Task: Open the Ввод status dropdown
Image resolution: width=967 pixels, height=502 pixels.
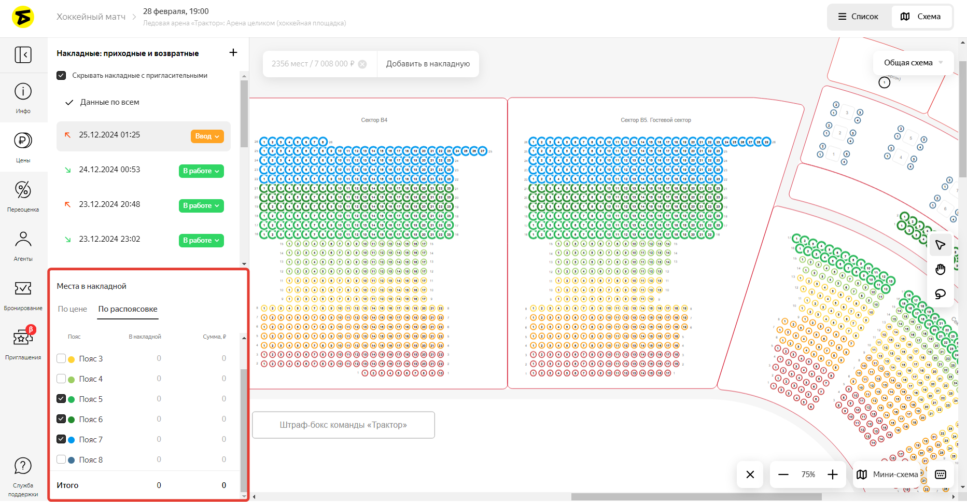Action: pyautogui.click(x=207, y=136)
